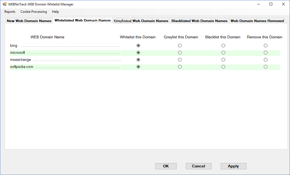
Task: Greylist the microsoft domain
Action: click(x=180, y=52)
